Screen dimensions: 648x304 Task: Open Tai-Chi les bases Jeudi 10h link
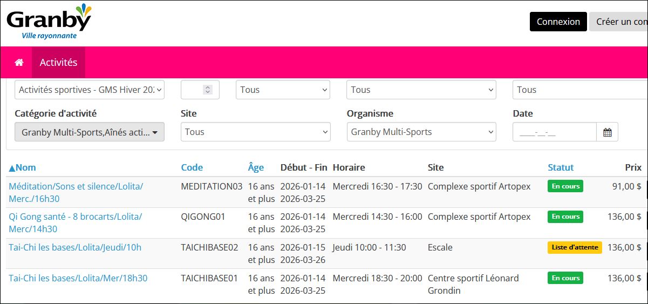point(75,247)
